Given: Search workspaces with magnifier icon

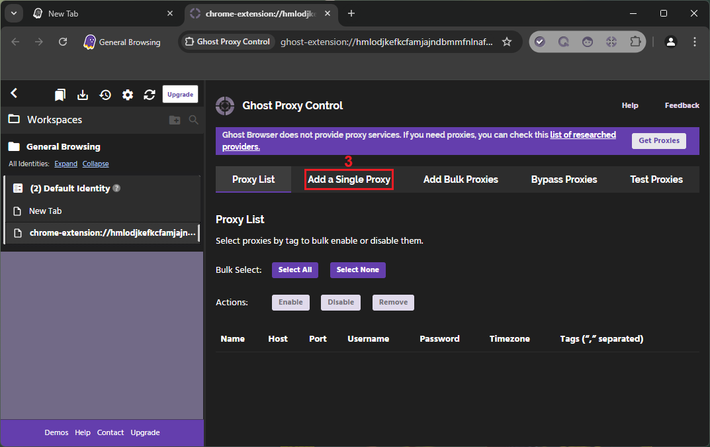Looking at the screenshot, I should (193, 120).
